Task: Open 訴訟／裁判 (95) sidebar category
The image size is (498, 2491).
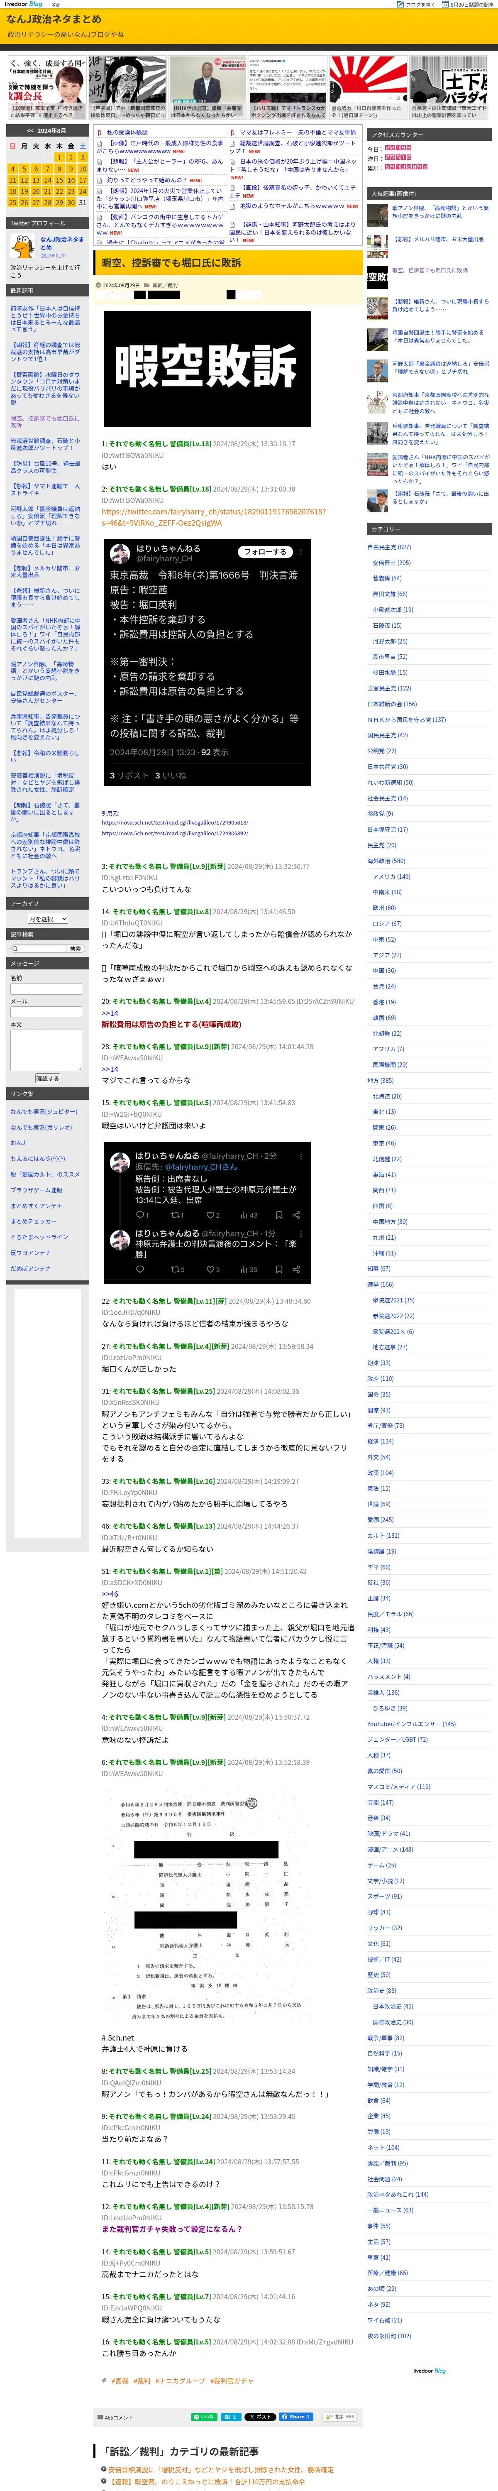Action: pyautogui.click(x=388, y=2162)
